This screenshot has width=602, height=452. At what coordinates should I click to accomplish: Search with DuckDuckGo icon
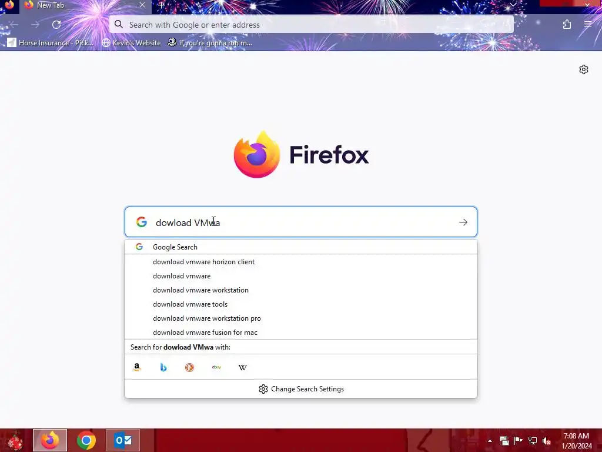(190, 367)
